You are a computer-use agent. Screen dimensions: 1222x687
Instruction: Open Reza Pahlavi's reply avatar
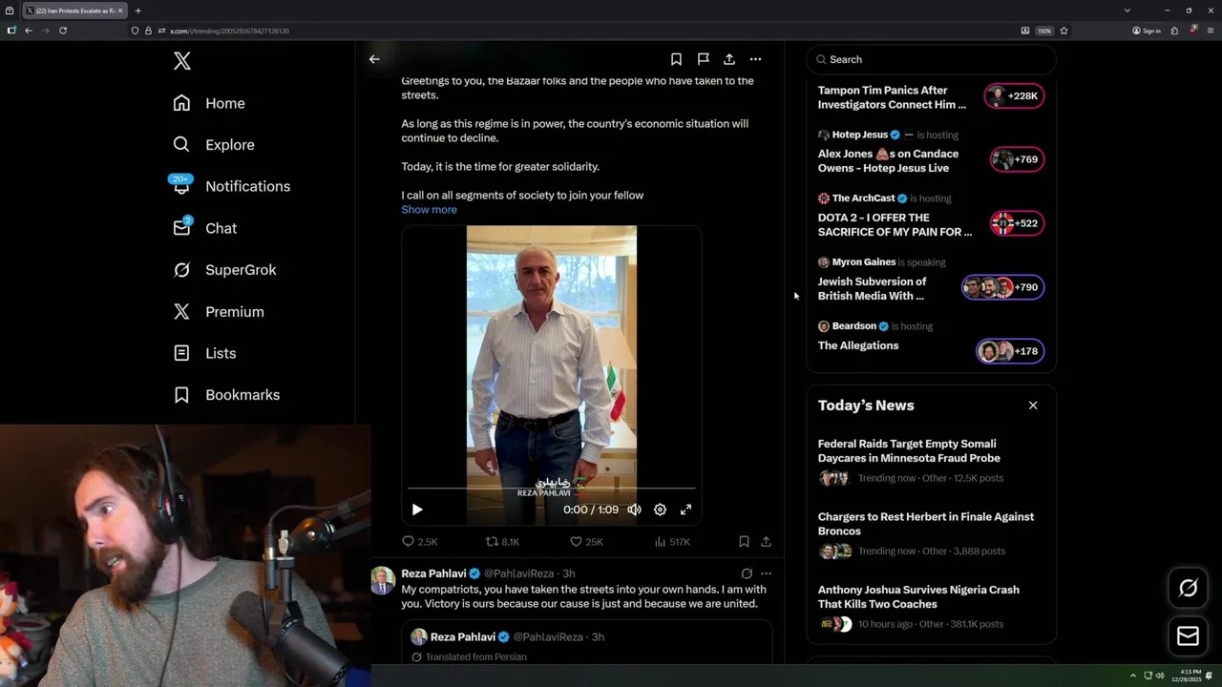(383, 580)
